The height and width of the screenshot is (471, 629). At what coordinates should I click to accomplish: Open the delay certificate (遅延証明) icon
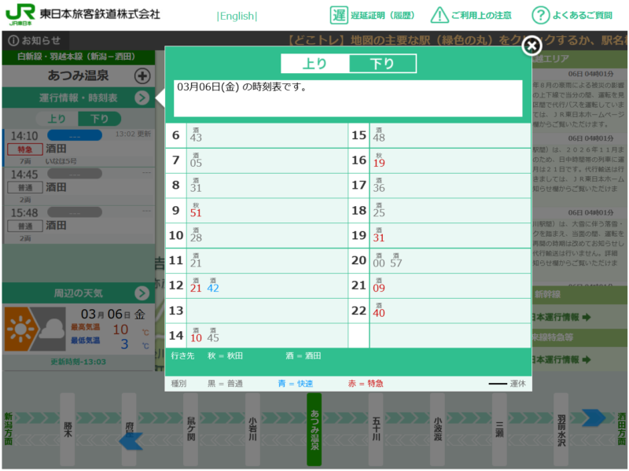339,15
